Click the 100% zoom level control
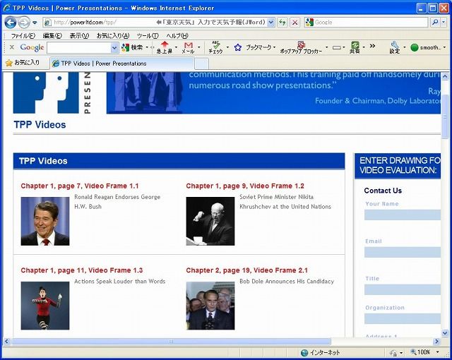Screen dimensions: 452x360 click(421, 352)
